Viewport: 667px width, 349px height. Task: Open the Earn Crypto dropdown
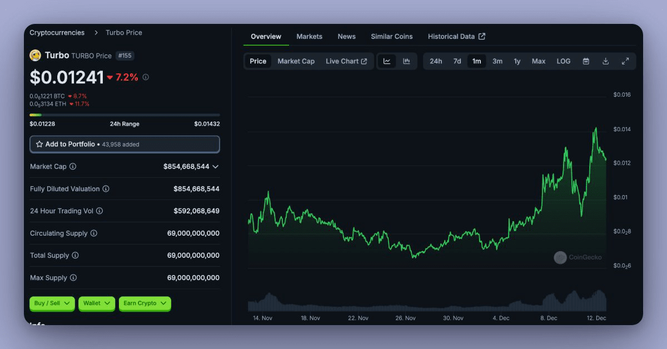pyautogui.click(x=145, y=303)
